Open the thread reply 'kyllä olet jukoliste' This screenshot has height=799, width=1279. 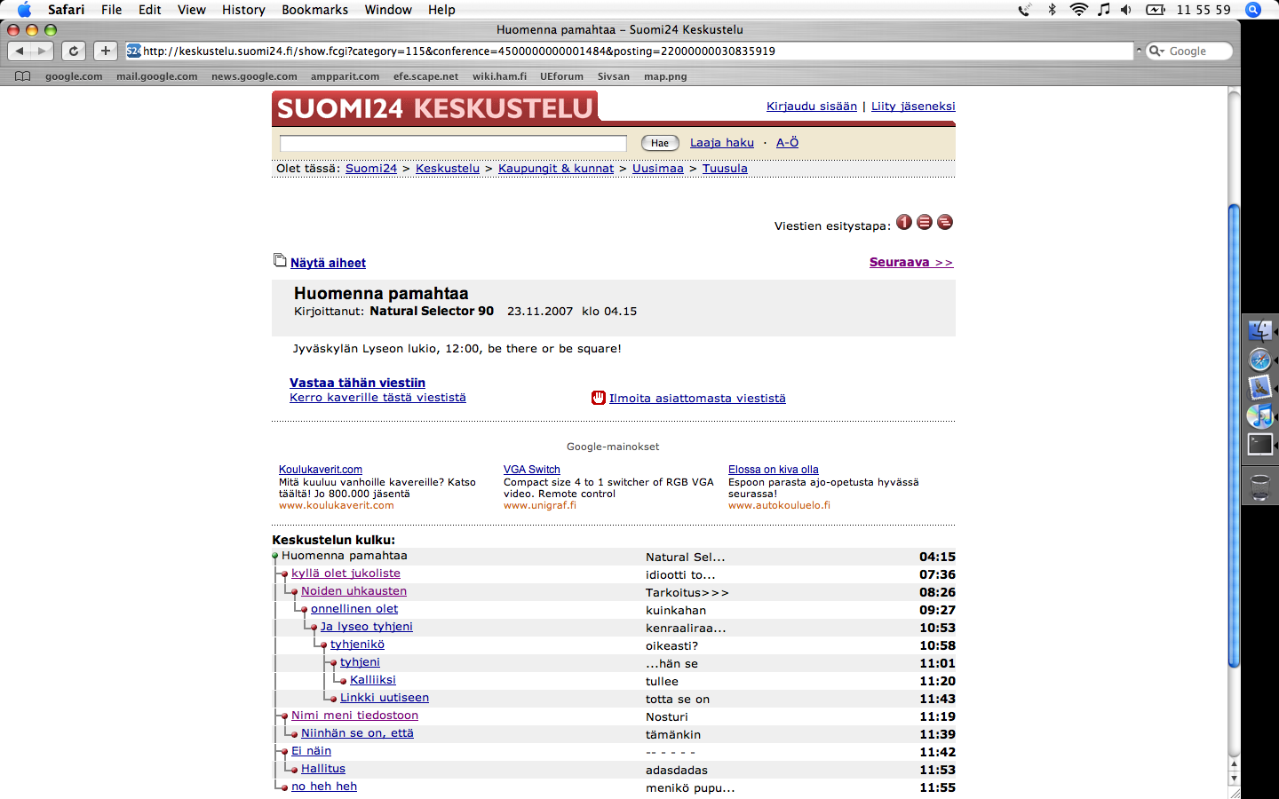point(346,574)
